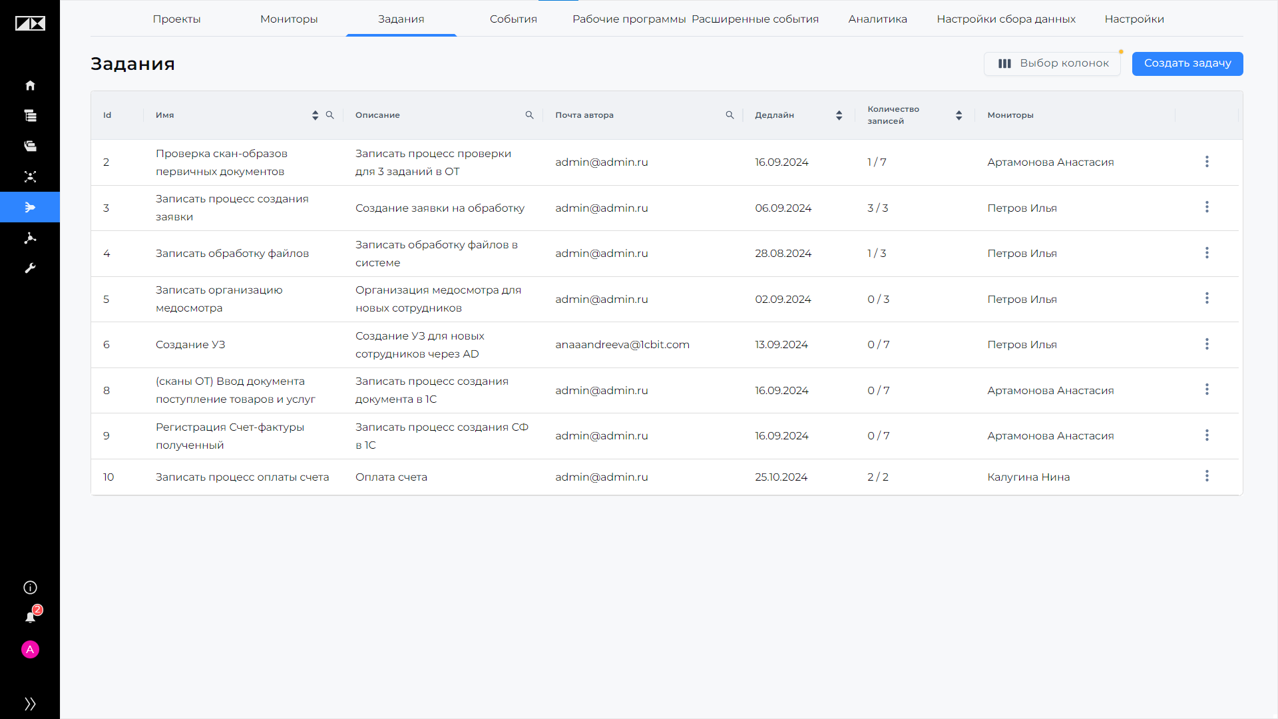Open actions menu for task Id 2

click(1207, 162)
